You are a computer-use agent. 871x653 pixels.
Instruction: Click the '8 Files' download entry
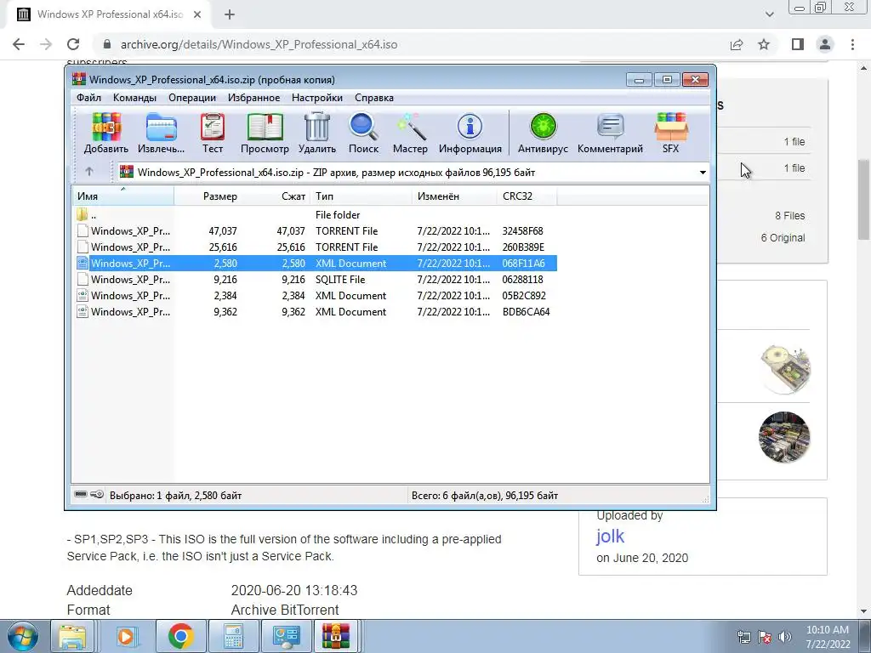[790, 215]
